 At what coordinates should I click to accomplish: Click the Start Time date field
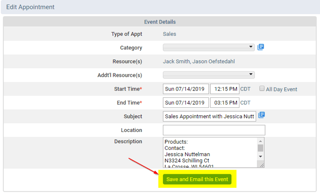click(186, 89)
